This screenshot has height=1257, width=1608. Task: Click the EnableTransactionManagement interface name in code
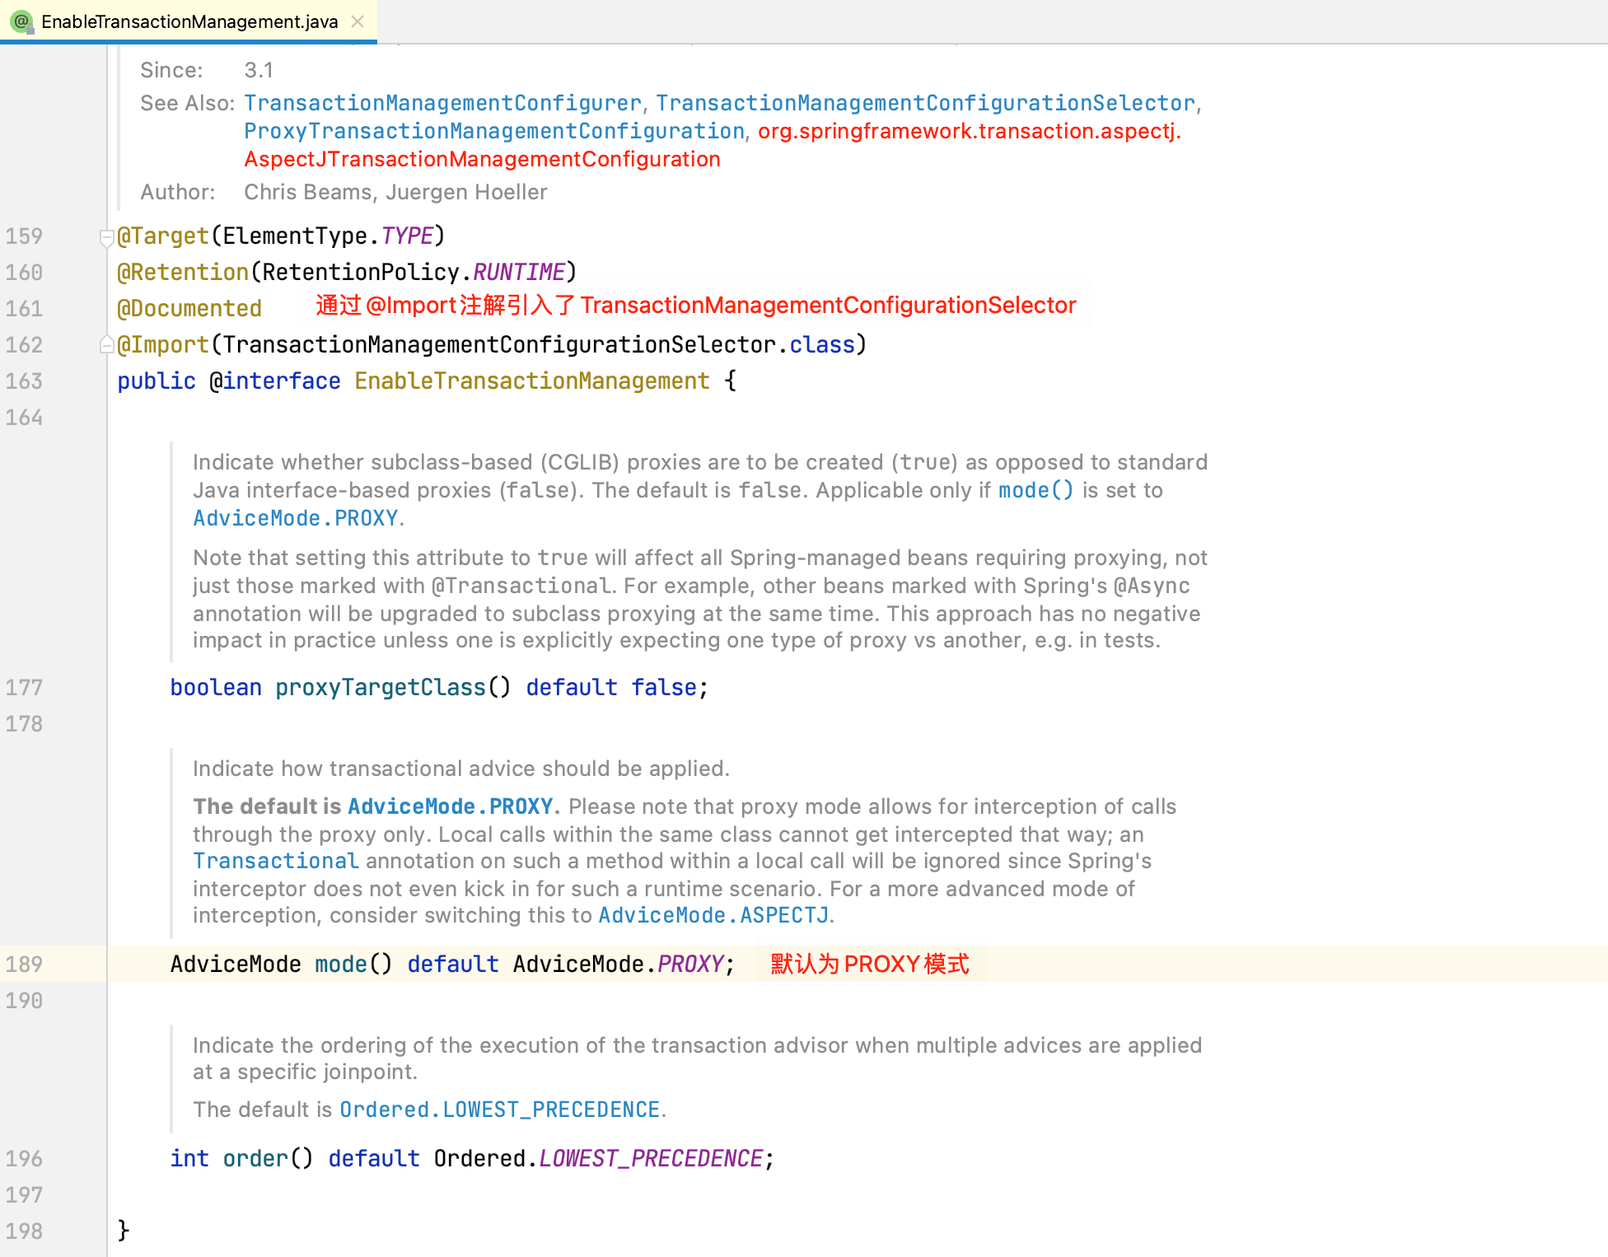(531, 381)
